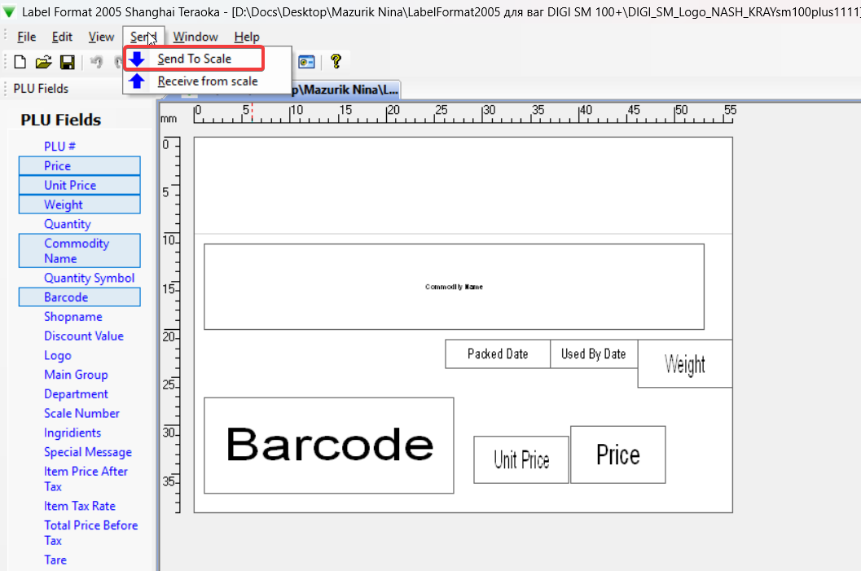Choose Receive from scale menu entry

click(x=207, y=81)
